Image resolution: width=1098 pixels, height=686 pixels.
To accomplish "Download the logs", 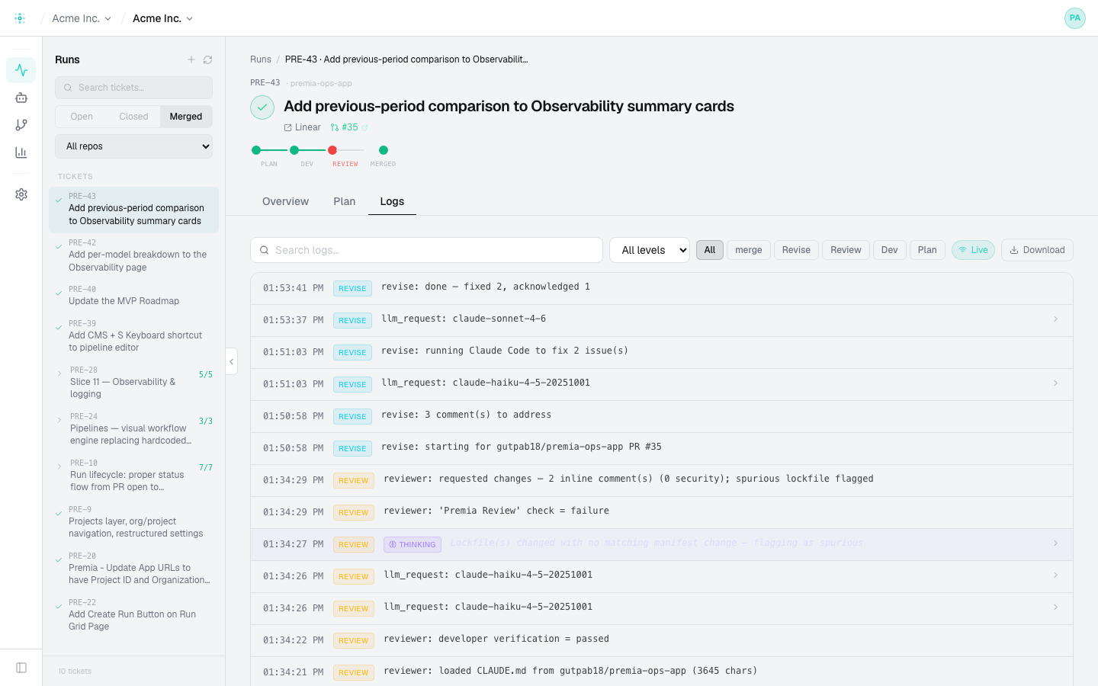I will [x=1037, y=250].
